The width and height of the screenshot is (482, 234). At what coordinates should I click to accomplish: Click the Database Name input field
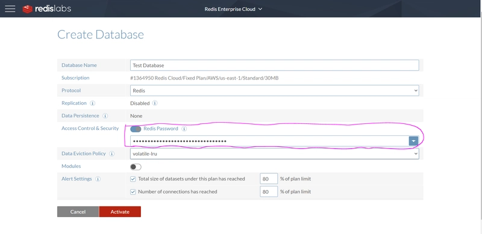pyautogui.click(x=275, y=66)
